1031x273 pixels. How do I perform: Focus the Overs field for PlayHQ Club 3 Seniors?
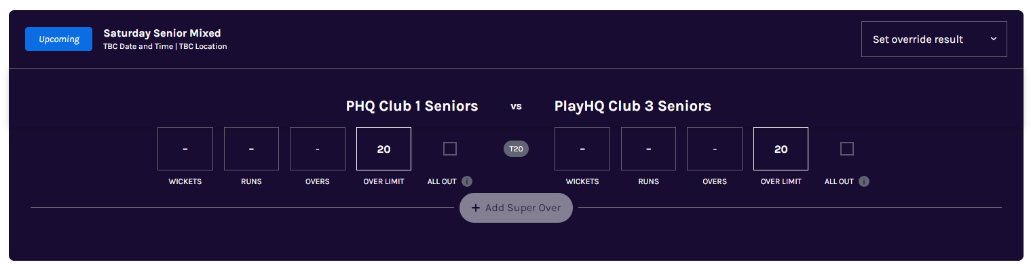715,149
